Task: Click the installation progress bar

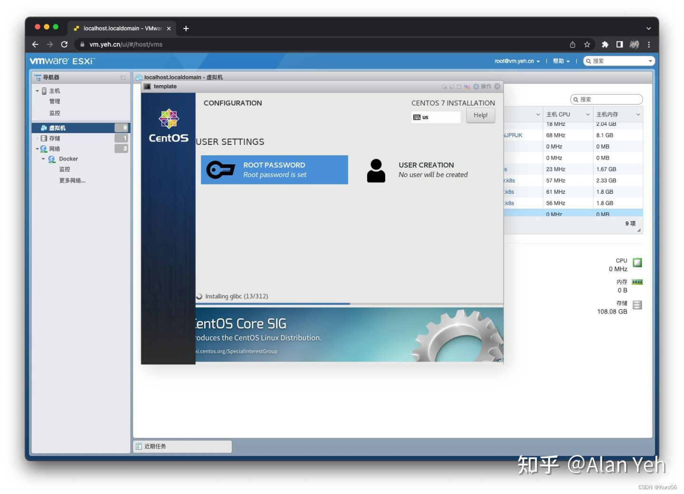Action: point(350,304)
